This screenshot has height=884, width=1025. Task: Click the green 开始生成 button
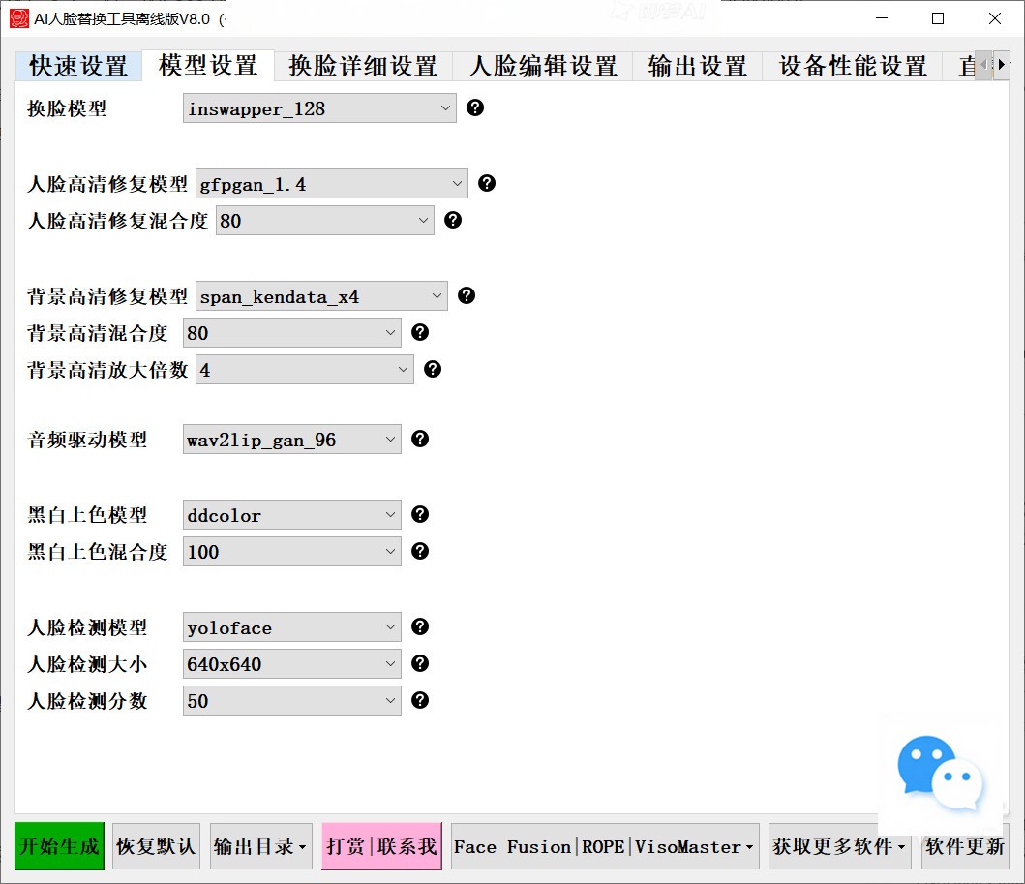[59, 846]
